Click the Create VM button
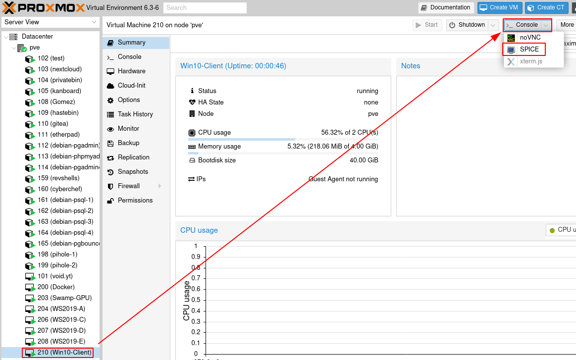This screenshot has height=360, width=576. coord(499,7)
